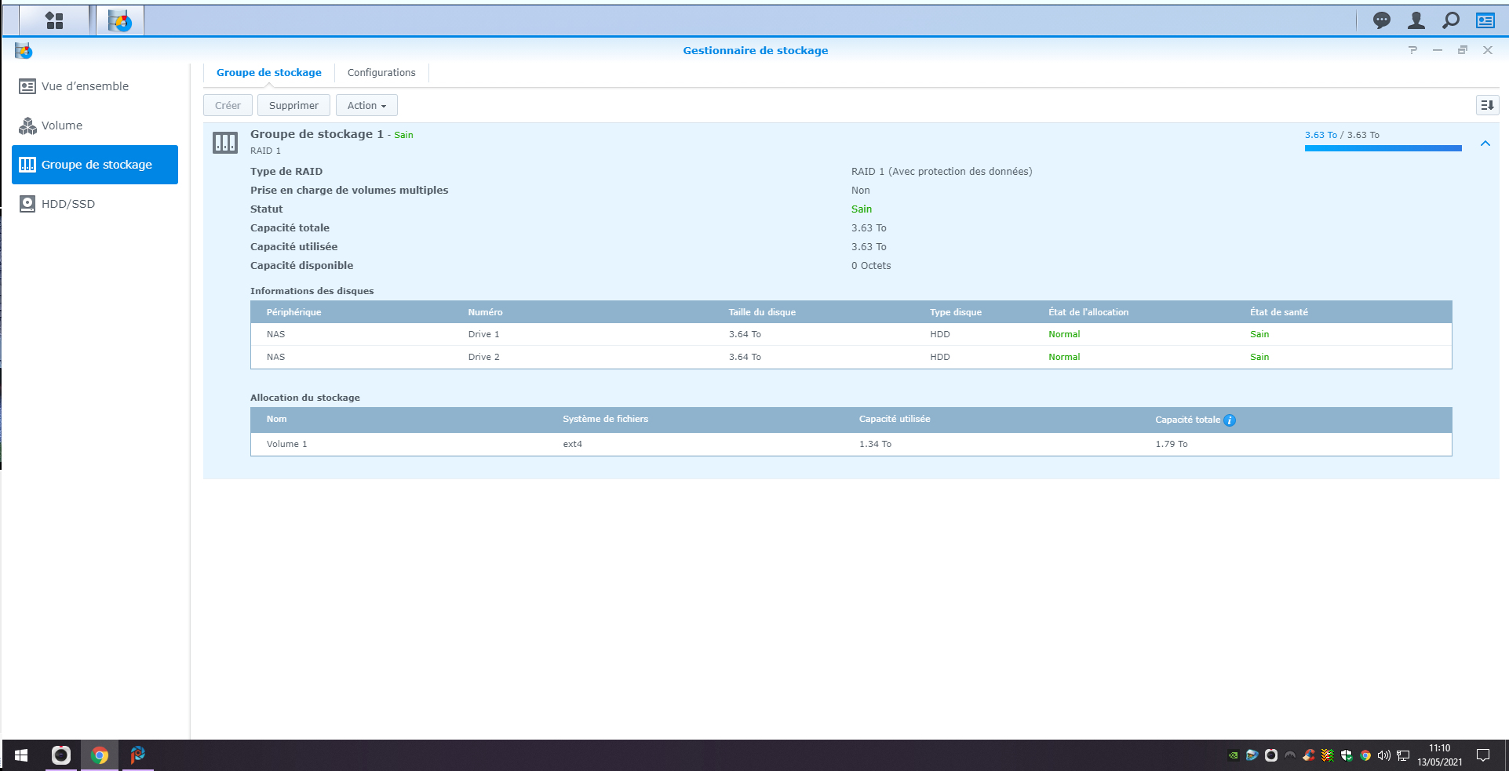Screen dimensions: 1509x771
Task: Select the Groupe de stockage tab
Action: pyautogui.click(x=268, y=73)
